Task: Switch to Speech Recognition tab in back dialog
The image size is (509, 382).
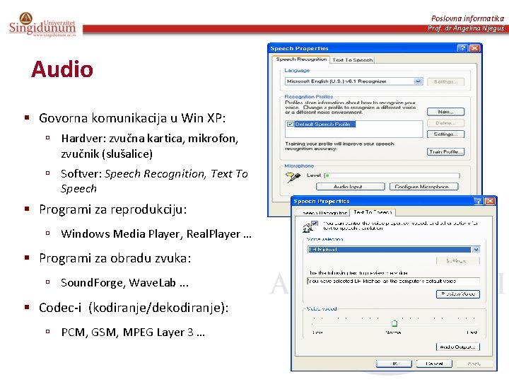Action: [301, 59]
